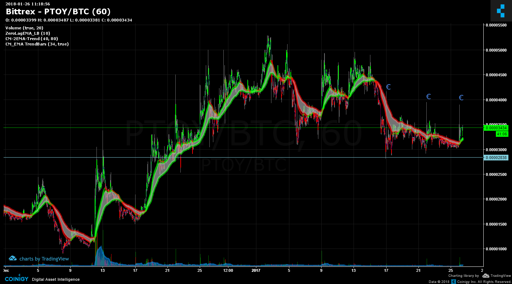This screenshot has width=512, height=284.
Task: Click the OHLC values line under title
Action: pos(69,20)
